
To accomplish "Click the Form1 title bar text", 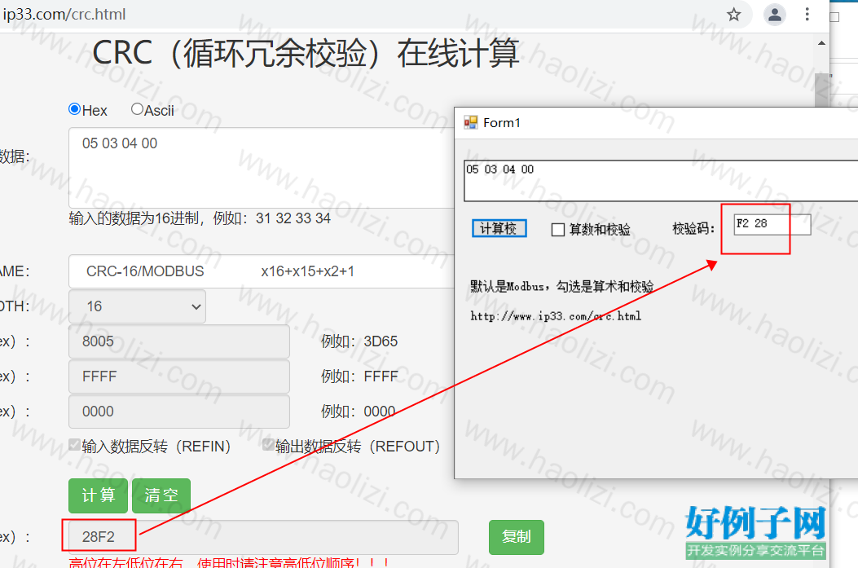I will point(502,122).
